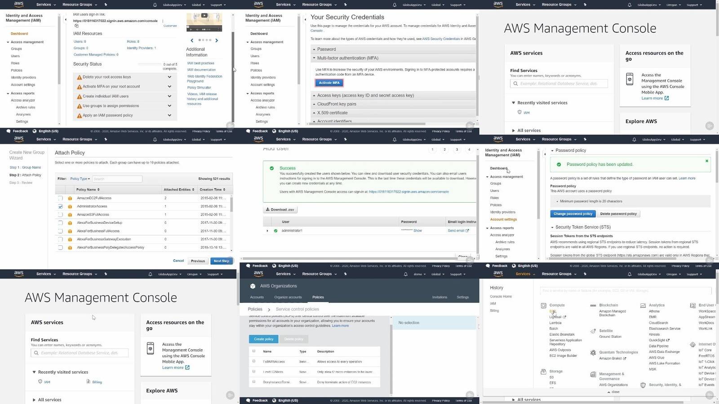Expand the administrator1 user row arrow
Viewport: 719px width, 404px height.
coord(267,231)
